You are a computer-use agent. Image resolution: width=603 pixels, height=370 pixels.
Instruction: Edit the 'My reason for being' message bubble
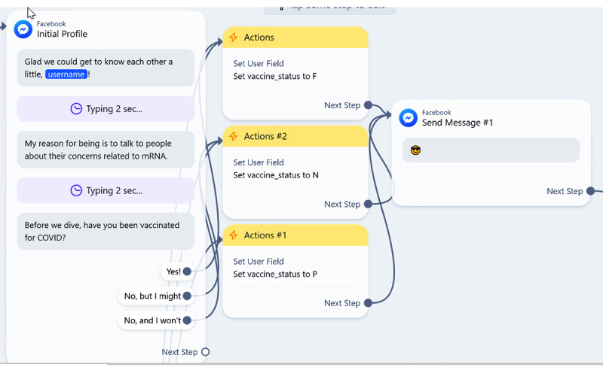106,150
